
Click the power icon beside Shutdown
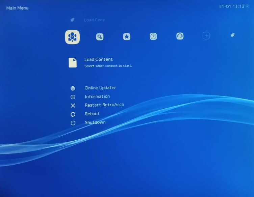pos(73,123)
